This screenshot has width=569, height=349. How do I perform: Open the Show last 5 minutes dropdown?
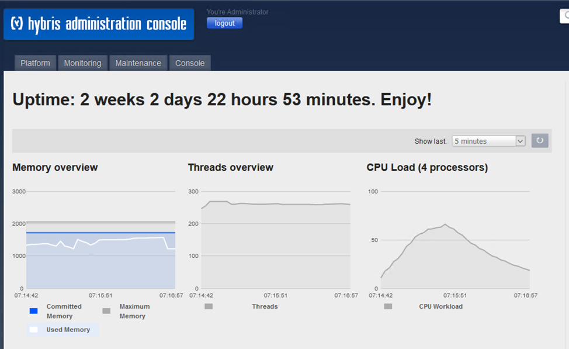[488, 141]
